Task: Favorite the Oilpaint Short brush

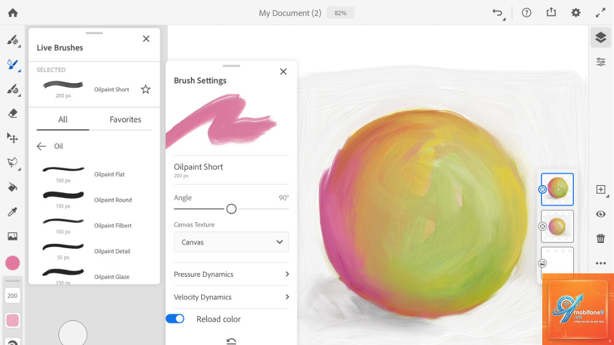Action: click(x=145, y=89)
